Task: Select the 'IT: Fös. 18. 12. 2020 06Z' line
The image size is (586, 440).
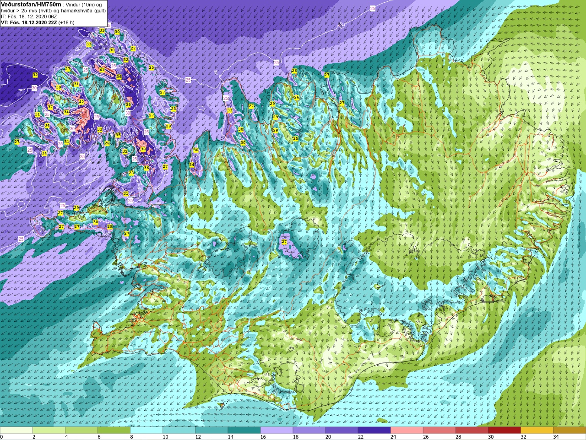Action: click(x=29, y=16)
